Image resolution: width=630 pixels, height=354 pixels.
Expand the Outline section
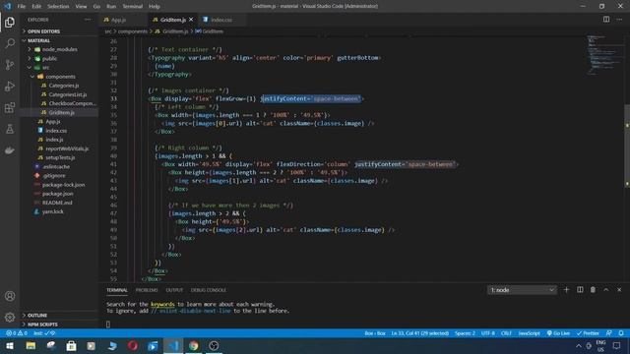click(x=59, y=315)
